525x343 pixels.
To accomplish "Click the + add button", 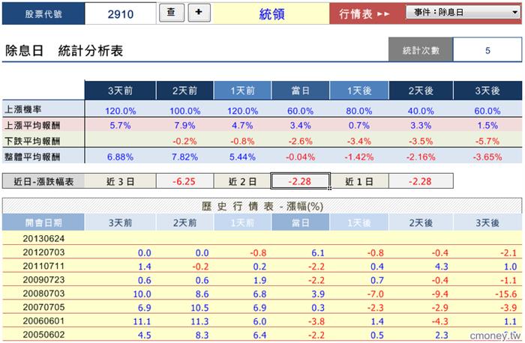I will [x=199, y=13].
